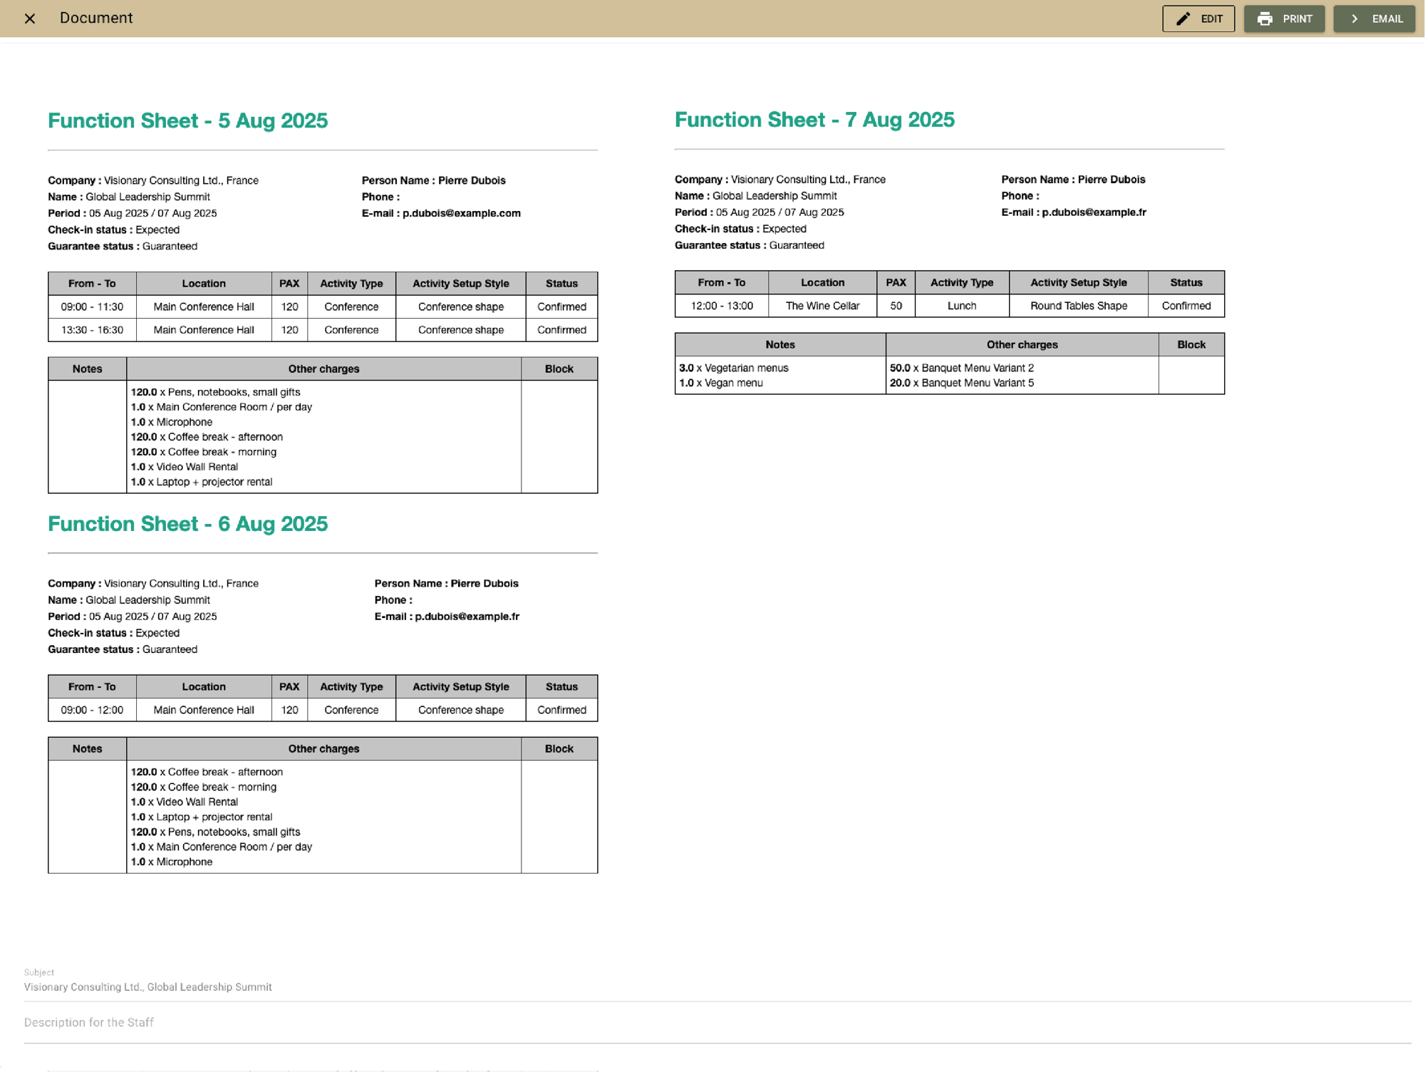Click the Subject input field
This screenshot has width=1425, height=1072.
285,987
